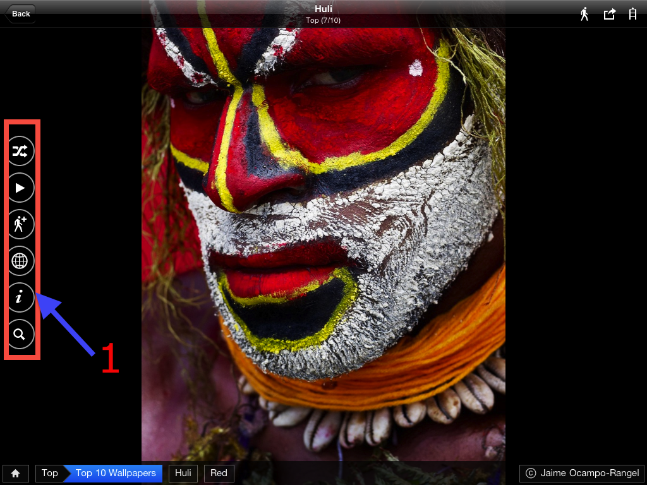Click the Huli title in top bar
The height and width of the screenshot is (485, 647).
click(323, 9)
